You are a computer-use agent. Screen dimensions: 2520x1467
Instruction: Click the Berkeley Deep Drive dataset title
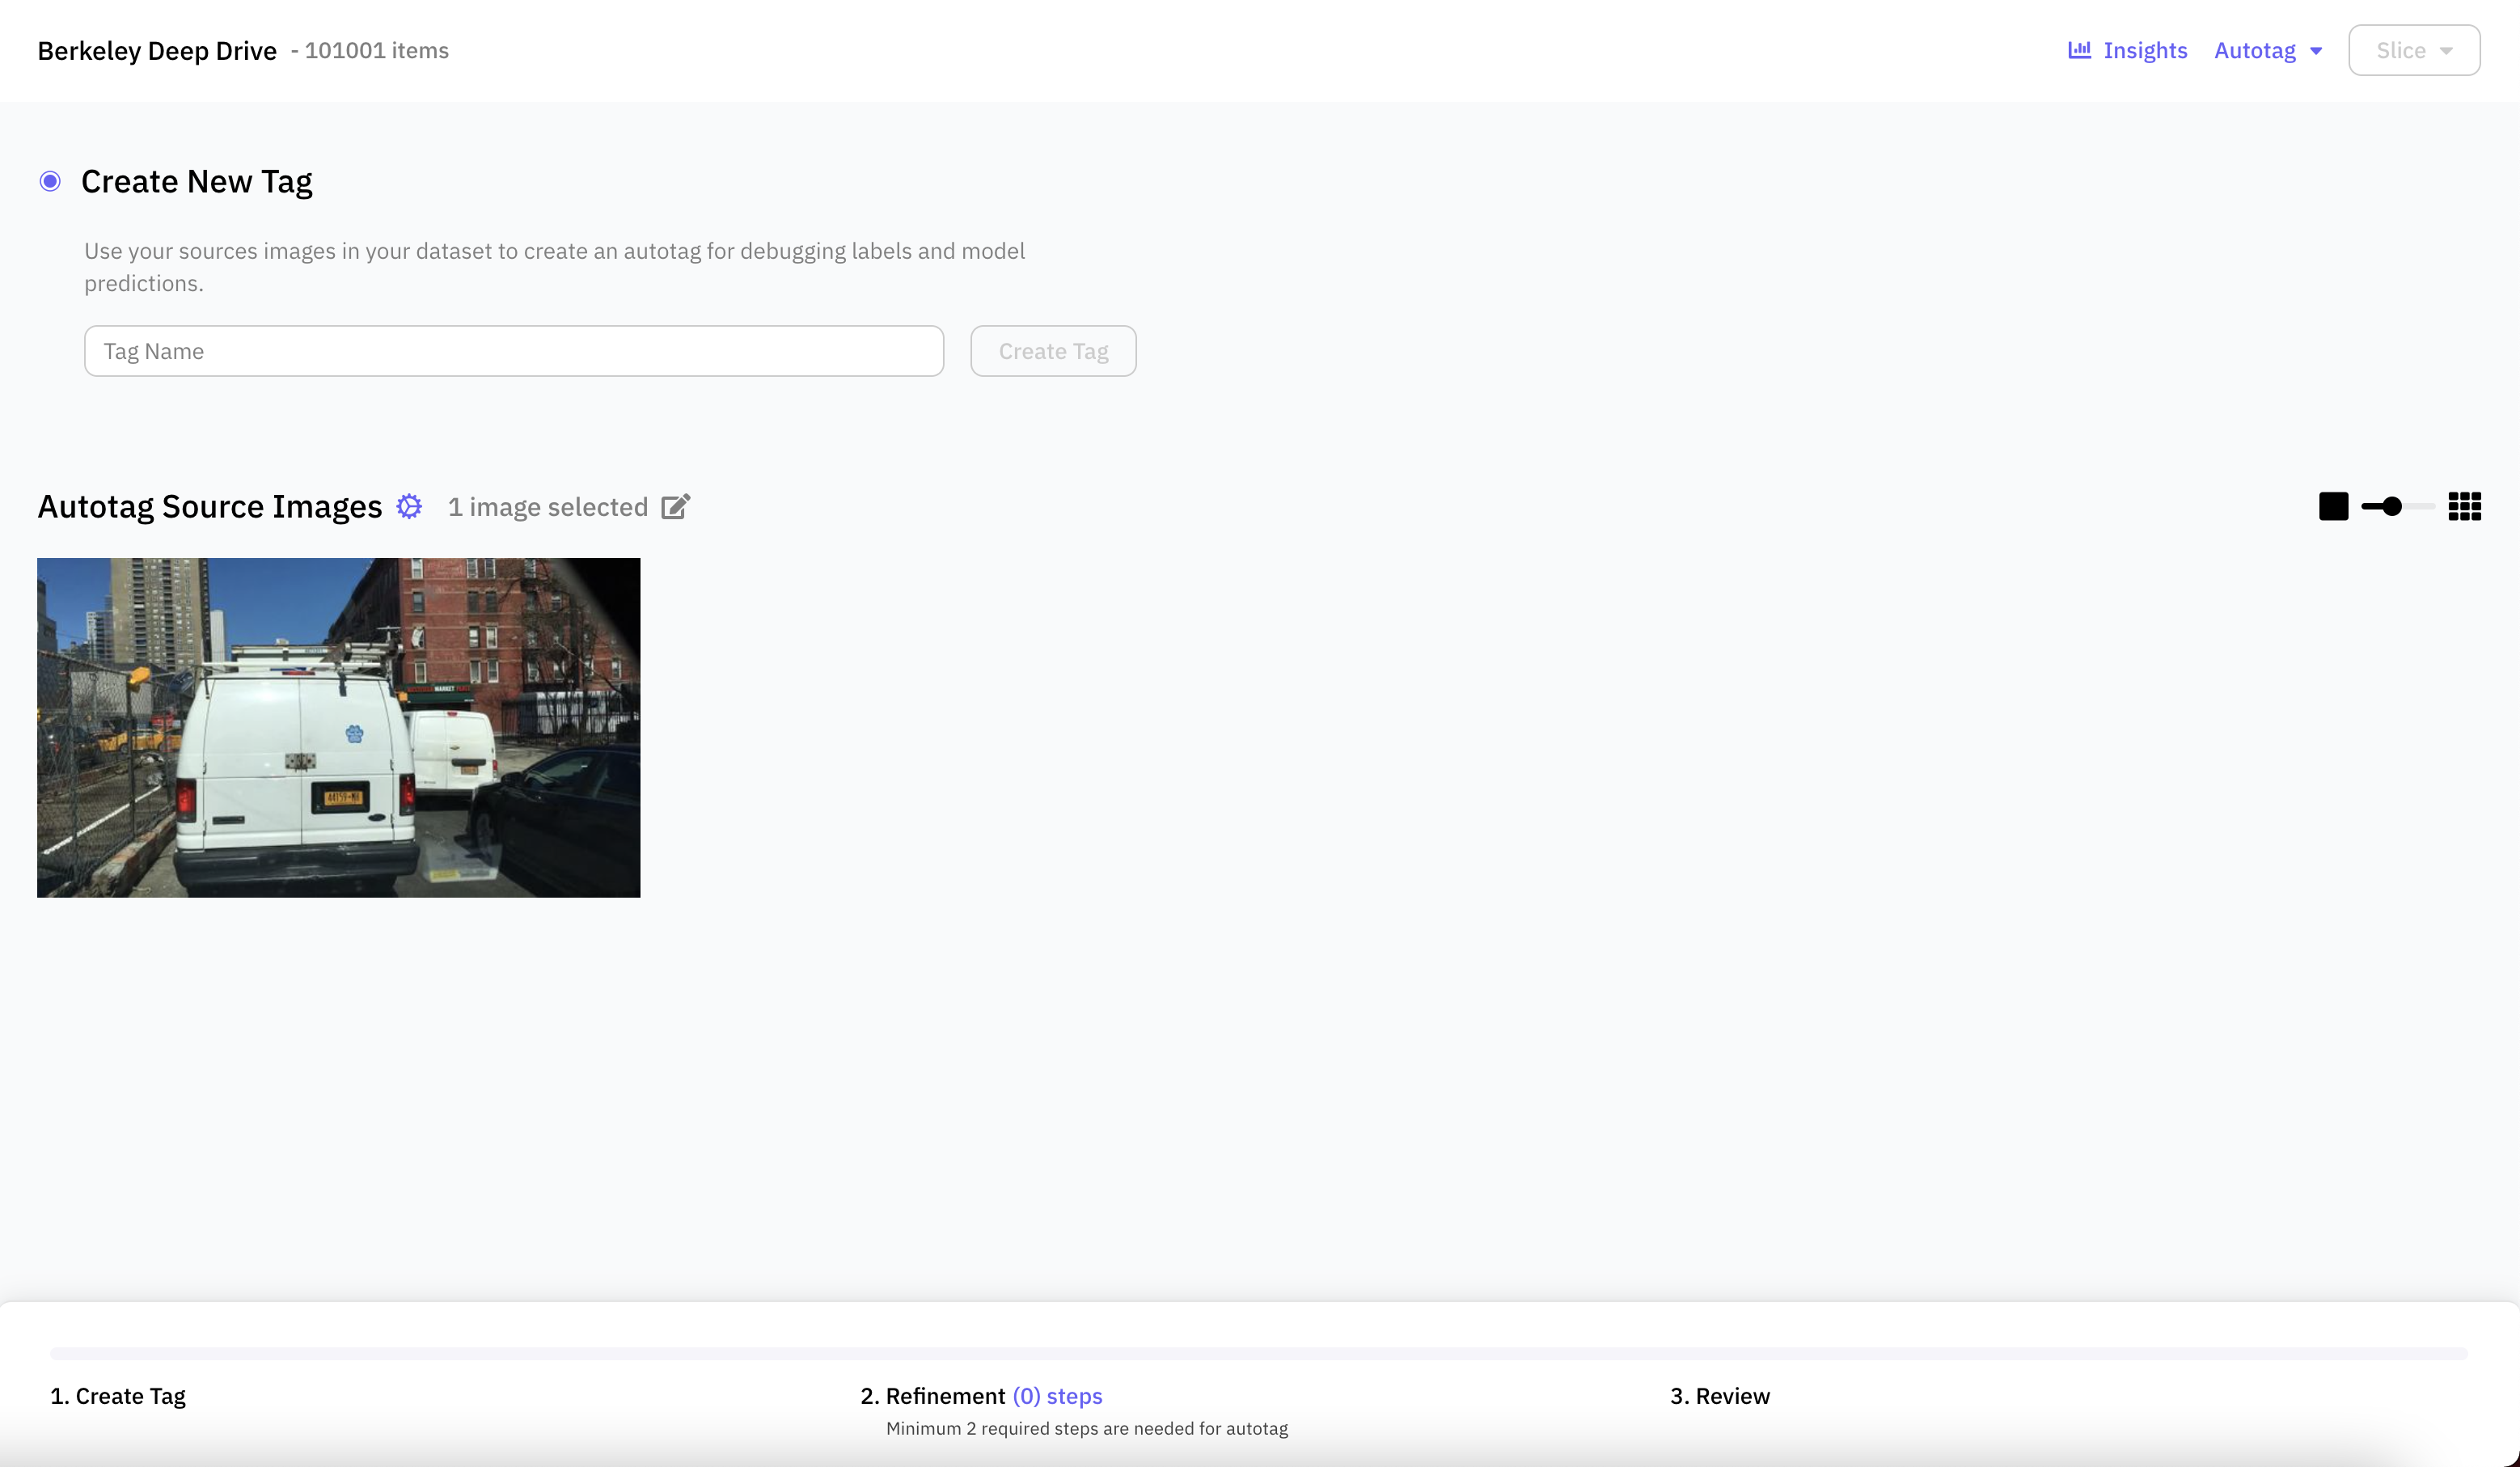coord(157,50)
